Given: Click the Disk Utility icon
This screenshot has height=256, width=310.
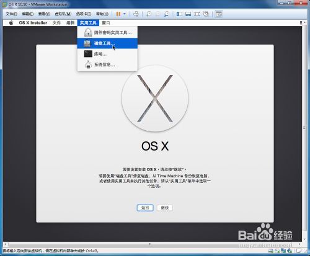Looking at the screenshot, I should (x=87, y=43).
